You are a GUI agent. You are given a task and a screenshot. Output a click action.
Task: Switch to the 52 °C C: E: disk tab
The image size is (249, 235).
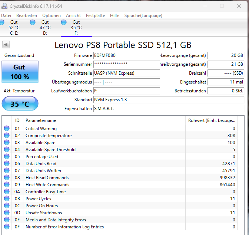tap(14, 28)
